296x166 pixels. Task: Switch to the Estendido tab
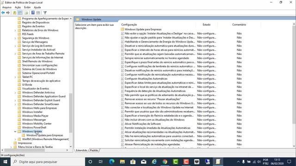[81, 150]
